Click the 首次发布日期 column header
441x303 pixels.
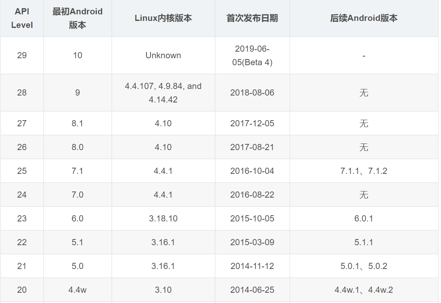coord(252,18)
